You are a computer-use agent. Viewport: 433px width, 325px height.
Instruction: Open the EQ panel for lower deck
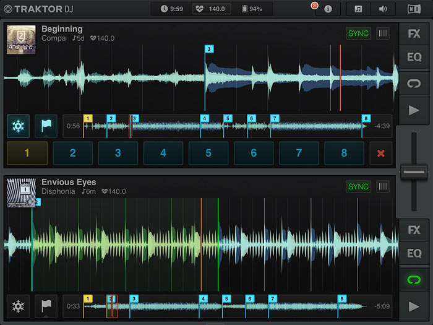(x=414, y=254)
